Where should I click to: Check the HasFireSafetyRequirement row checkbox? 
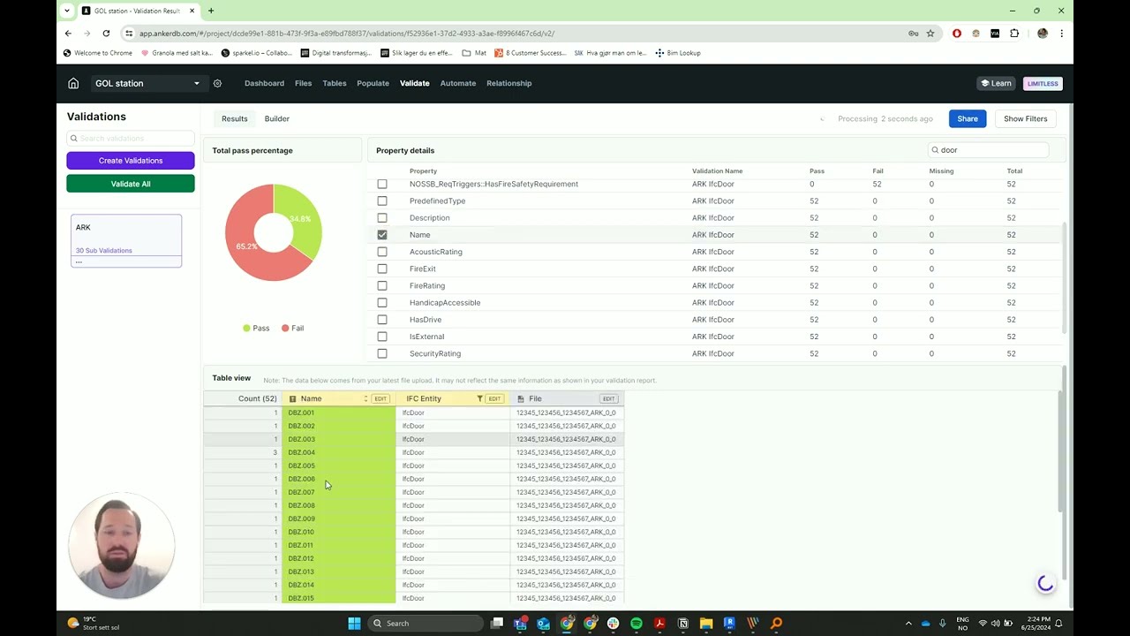382,184
